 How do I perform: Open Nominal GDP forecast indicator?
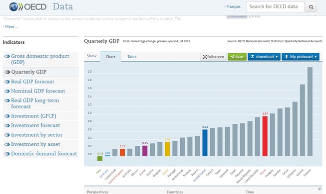pos(38,91)
